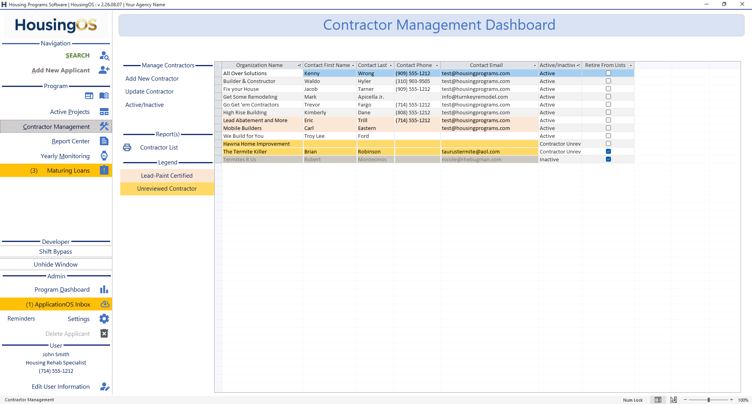Click the Delete Applicant X icon
Image resolution: width=752 pixels, height=404 pixels.
pos(104,334)
